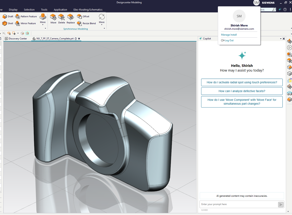Click the Delete Face icon
This screenshot has width=292, height=215.
coord(62,19)
